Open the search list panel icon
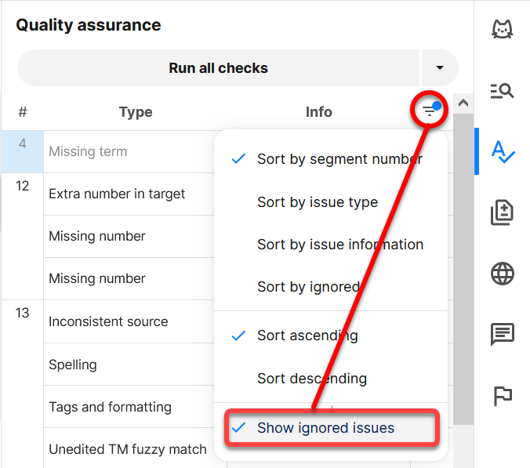 [502, 91]
